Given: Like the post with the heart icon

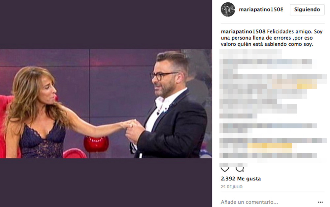Looking at the screenshot, I should coord(225,169).
